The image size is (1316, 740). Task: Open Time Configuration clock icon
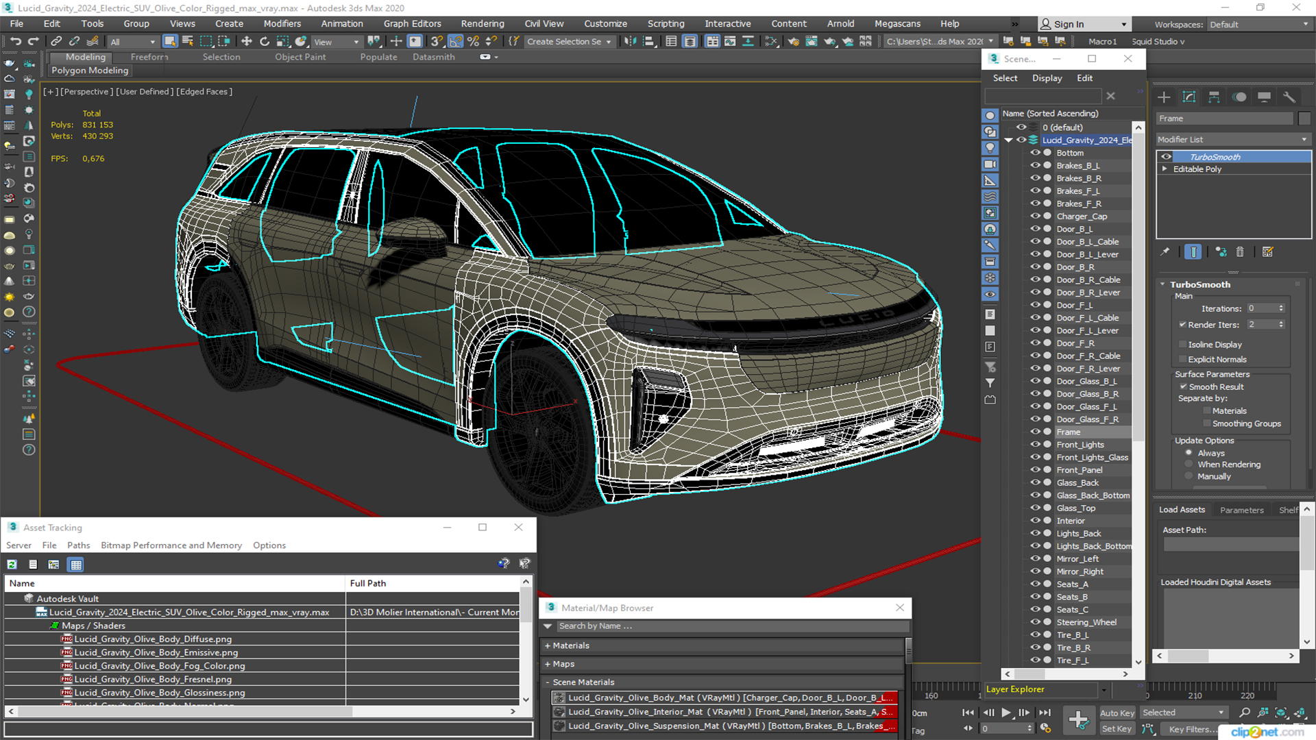1045,728
